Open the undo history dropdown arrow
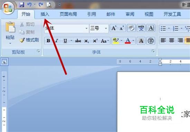This screenshot has width=190, height=132. tap(35, 4)
